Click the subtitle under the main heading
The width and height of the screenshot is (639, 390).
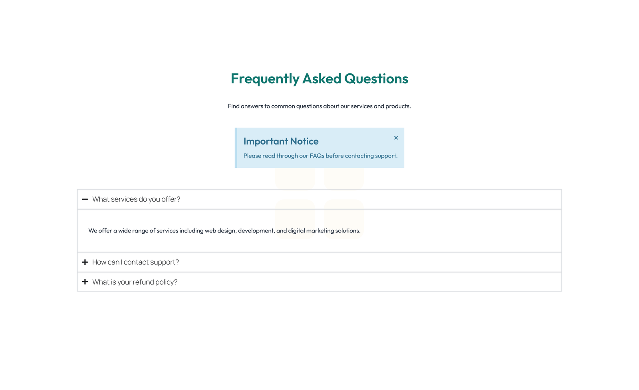pos(319,106)
